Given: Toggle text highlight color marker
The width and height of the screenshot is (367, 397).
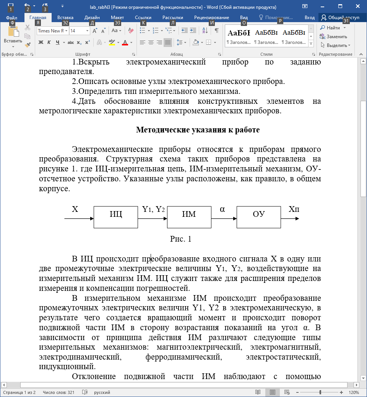Looking at the screenshot, I should pos(112,42).
